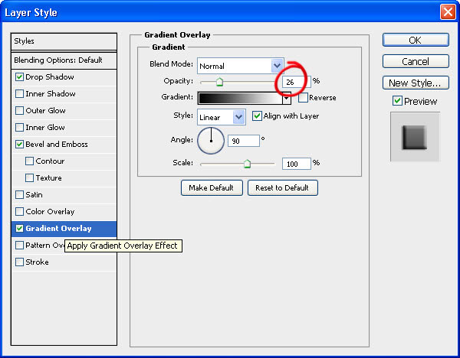The width and height of the screenshot is (460, 358).
Task: Select the Texture label
Action: pyautogui.click(x=49, y=178)
